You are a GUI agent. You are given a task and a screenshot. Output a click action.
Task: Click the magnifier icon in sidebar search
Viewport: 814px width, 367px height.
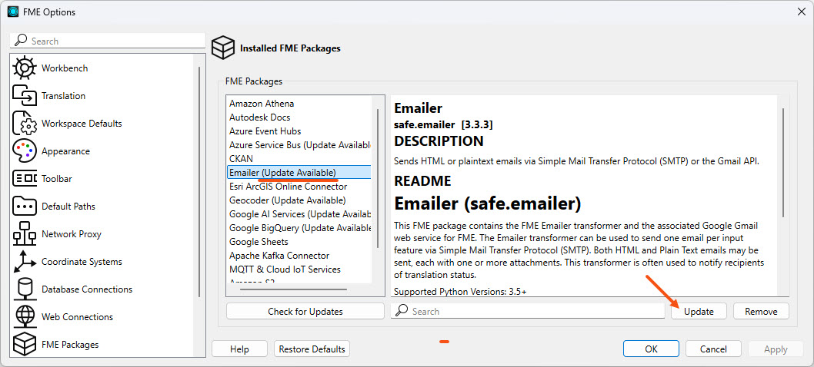coord(21,41)
